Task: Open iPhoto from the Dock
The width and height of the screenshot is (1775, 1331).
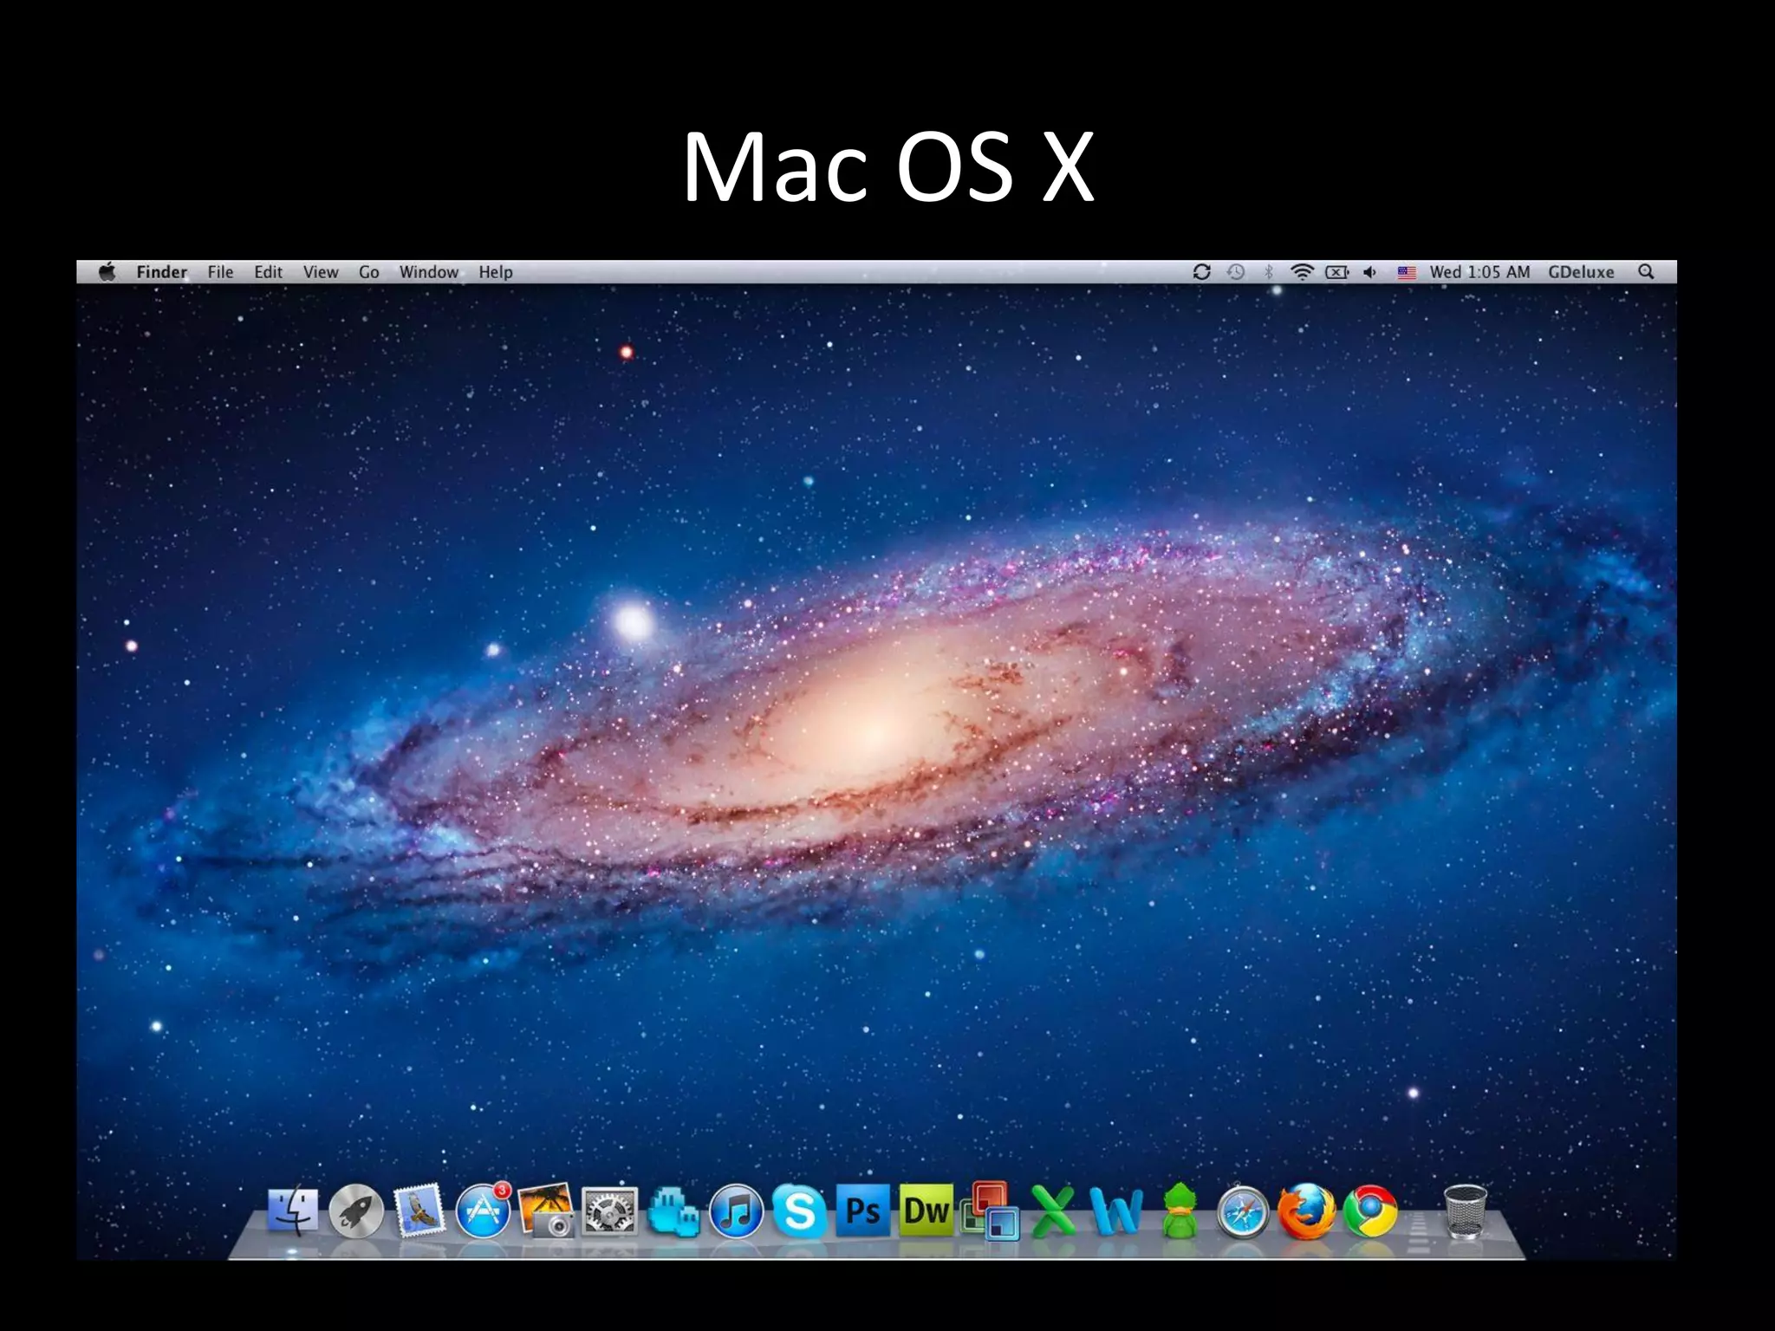Action: (546, 1211)
